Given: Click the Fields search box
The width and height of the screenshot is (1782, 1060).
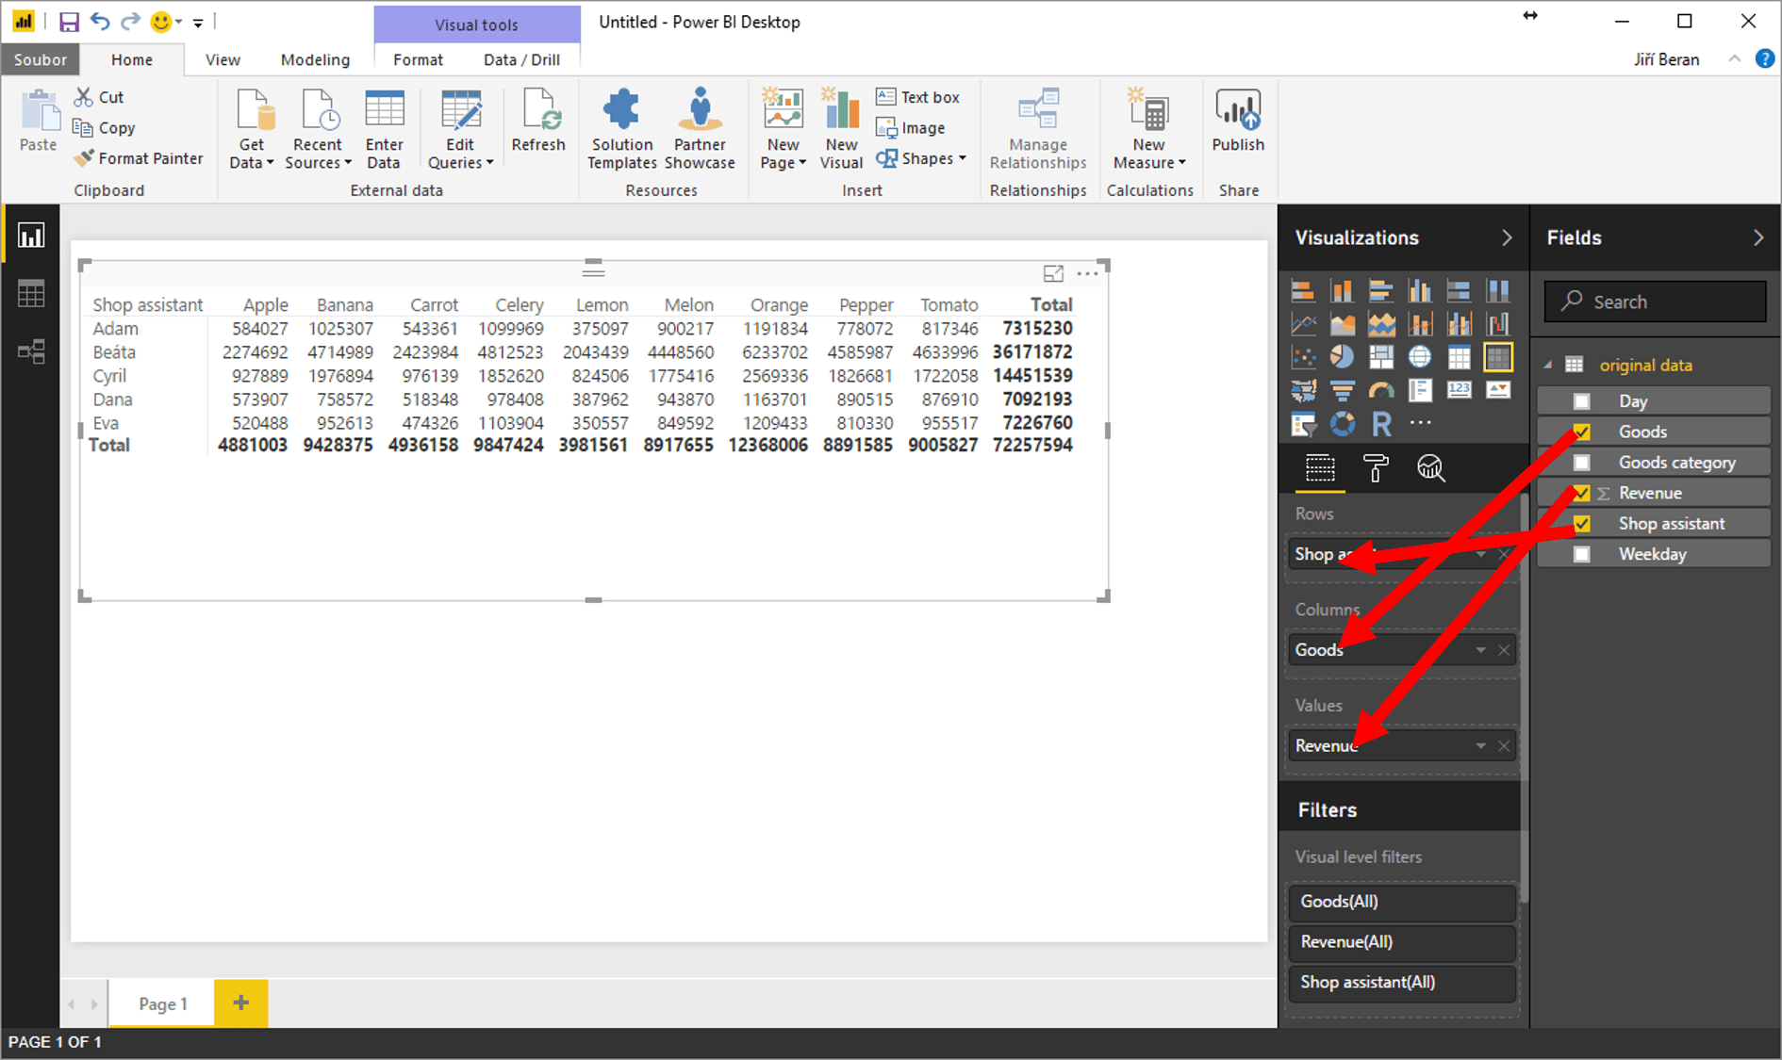Looking at the screenshot, I should coord(1655,302).
